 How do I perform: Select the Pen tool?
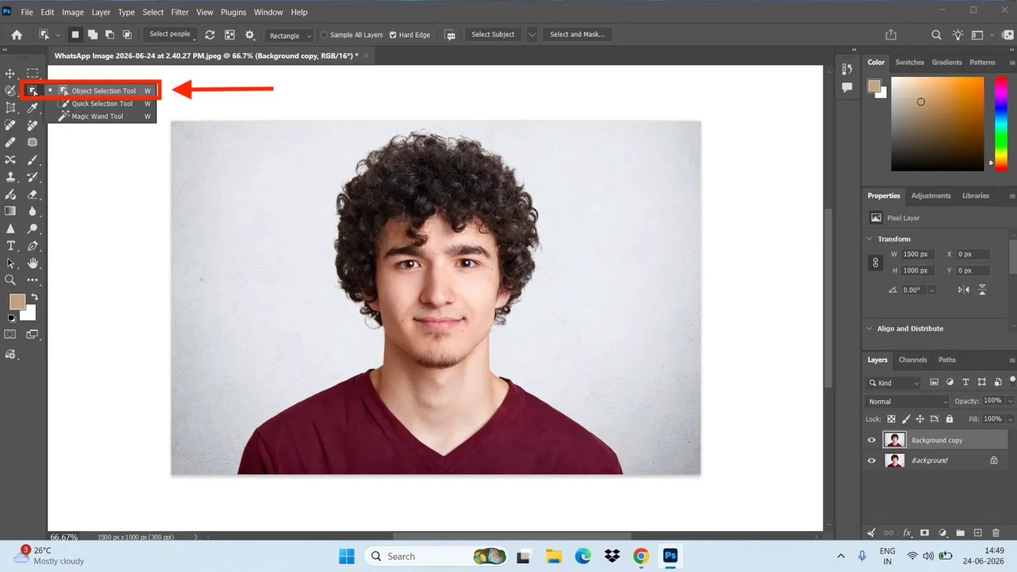click(x=32, y=246)
